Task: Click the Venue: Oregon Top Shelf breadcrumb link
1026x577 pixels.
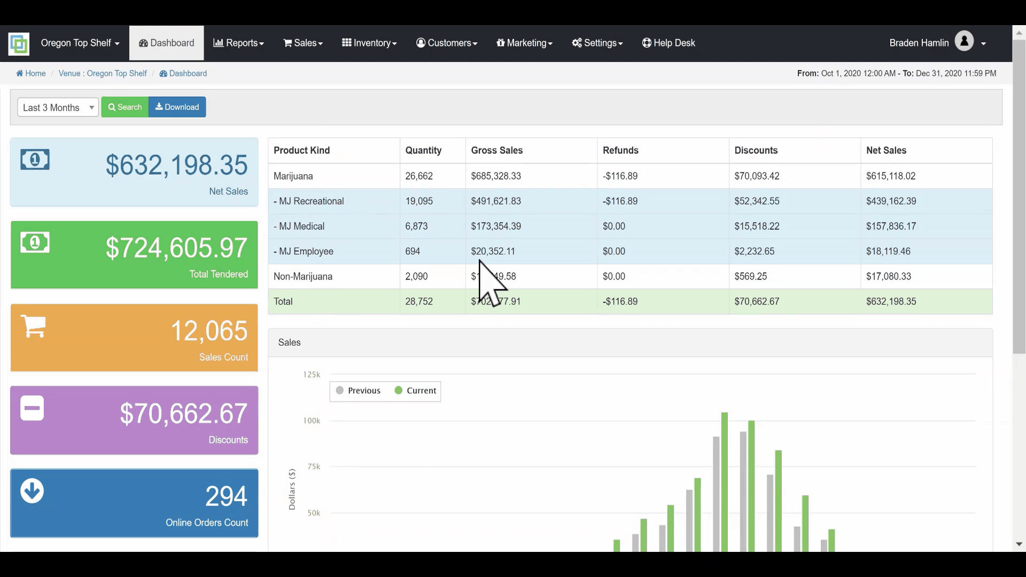Action: (102, 73)
